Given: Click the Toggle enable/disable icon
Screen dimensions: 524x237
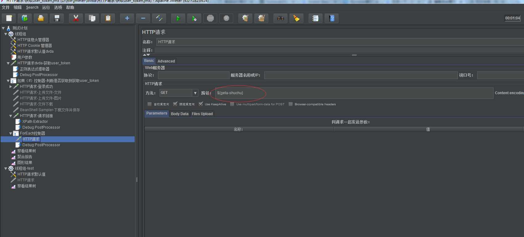Looking at the screenshot, I should click(159, 18).
